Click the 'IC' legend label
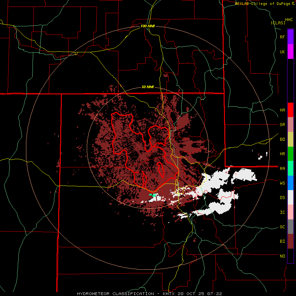 (282, 212)
